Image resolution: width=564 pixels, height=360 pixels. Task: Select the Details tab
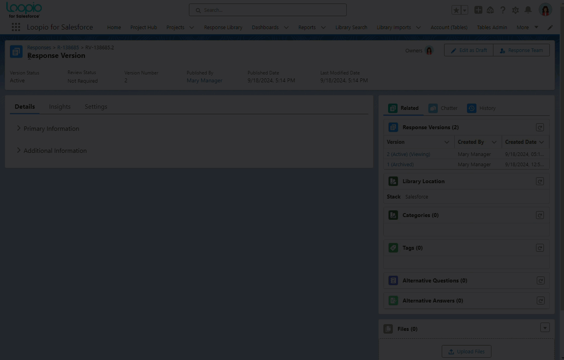pos(25,107)
